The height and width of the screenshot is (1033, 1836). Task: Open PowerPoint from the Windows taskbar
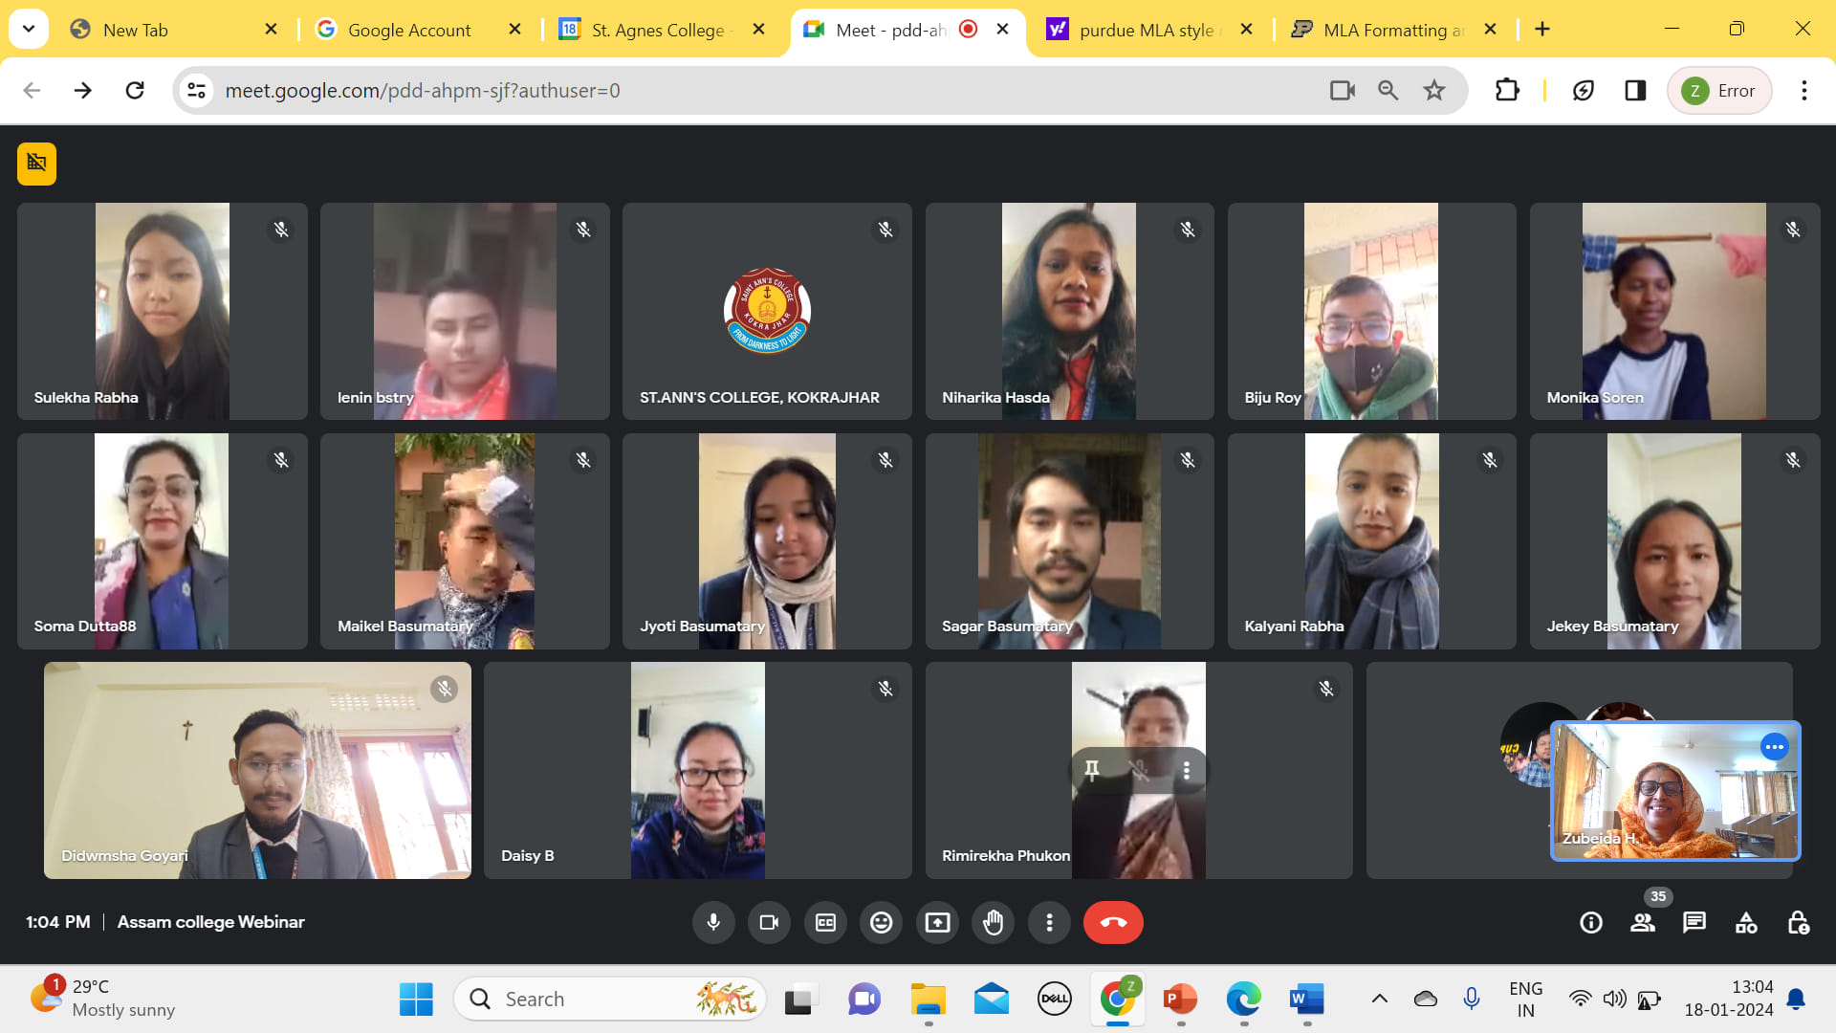coord(1180,1000)
